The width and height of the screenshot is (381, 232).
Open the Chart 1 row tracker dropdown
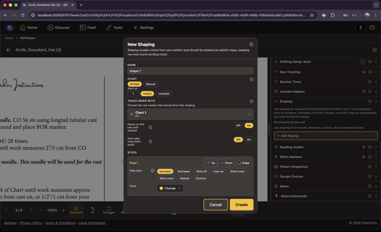(x=190, y=114)
